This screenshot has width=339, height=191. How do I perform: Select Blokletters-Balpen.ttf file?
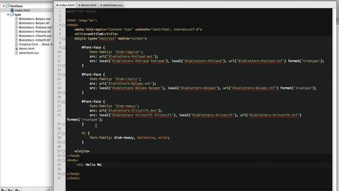[34, 23]
